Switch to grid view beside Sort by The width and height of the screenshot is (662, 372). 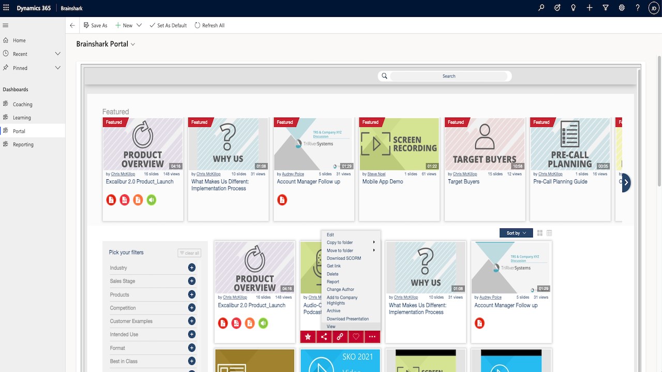pos(539,233)
